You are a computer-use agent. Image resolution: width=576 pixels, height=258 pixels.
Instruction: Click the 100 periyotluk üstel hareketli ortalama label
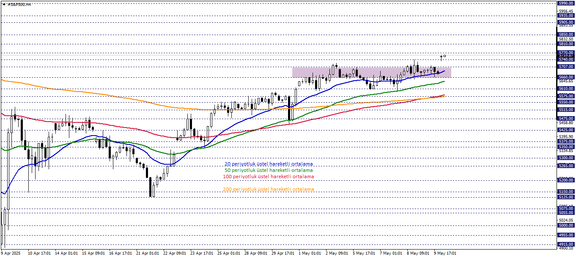(x=269, y=177)
